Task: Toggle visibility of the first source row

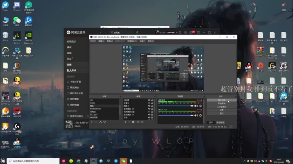Action: pyautogui.click(x=149, y=100)
